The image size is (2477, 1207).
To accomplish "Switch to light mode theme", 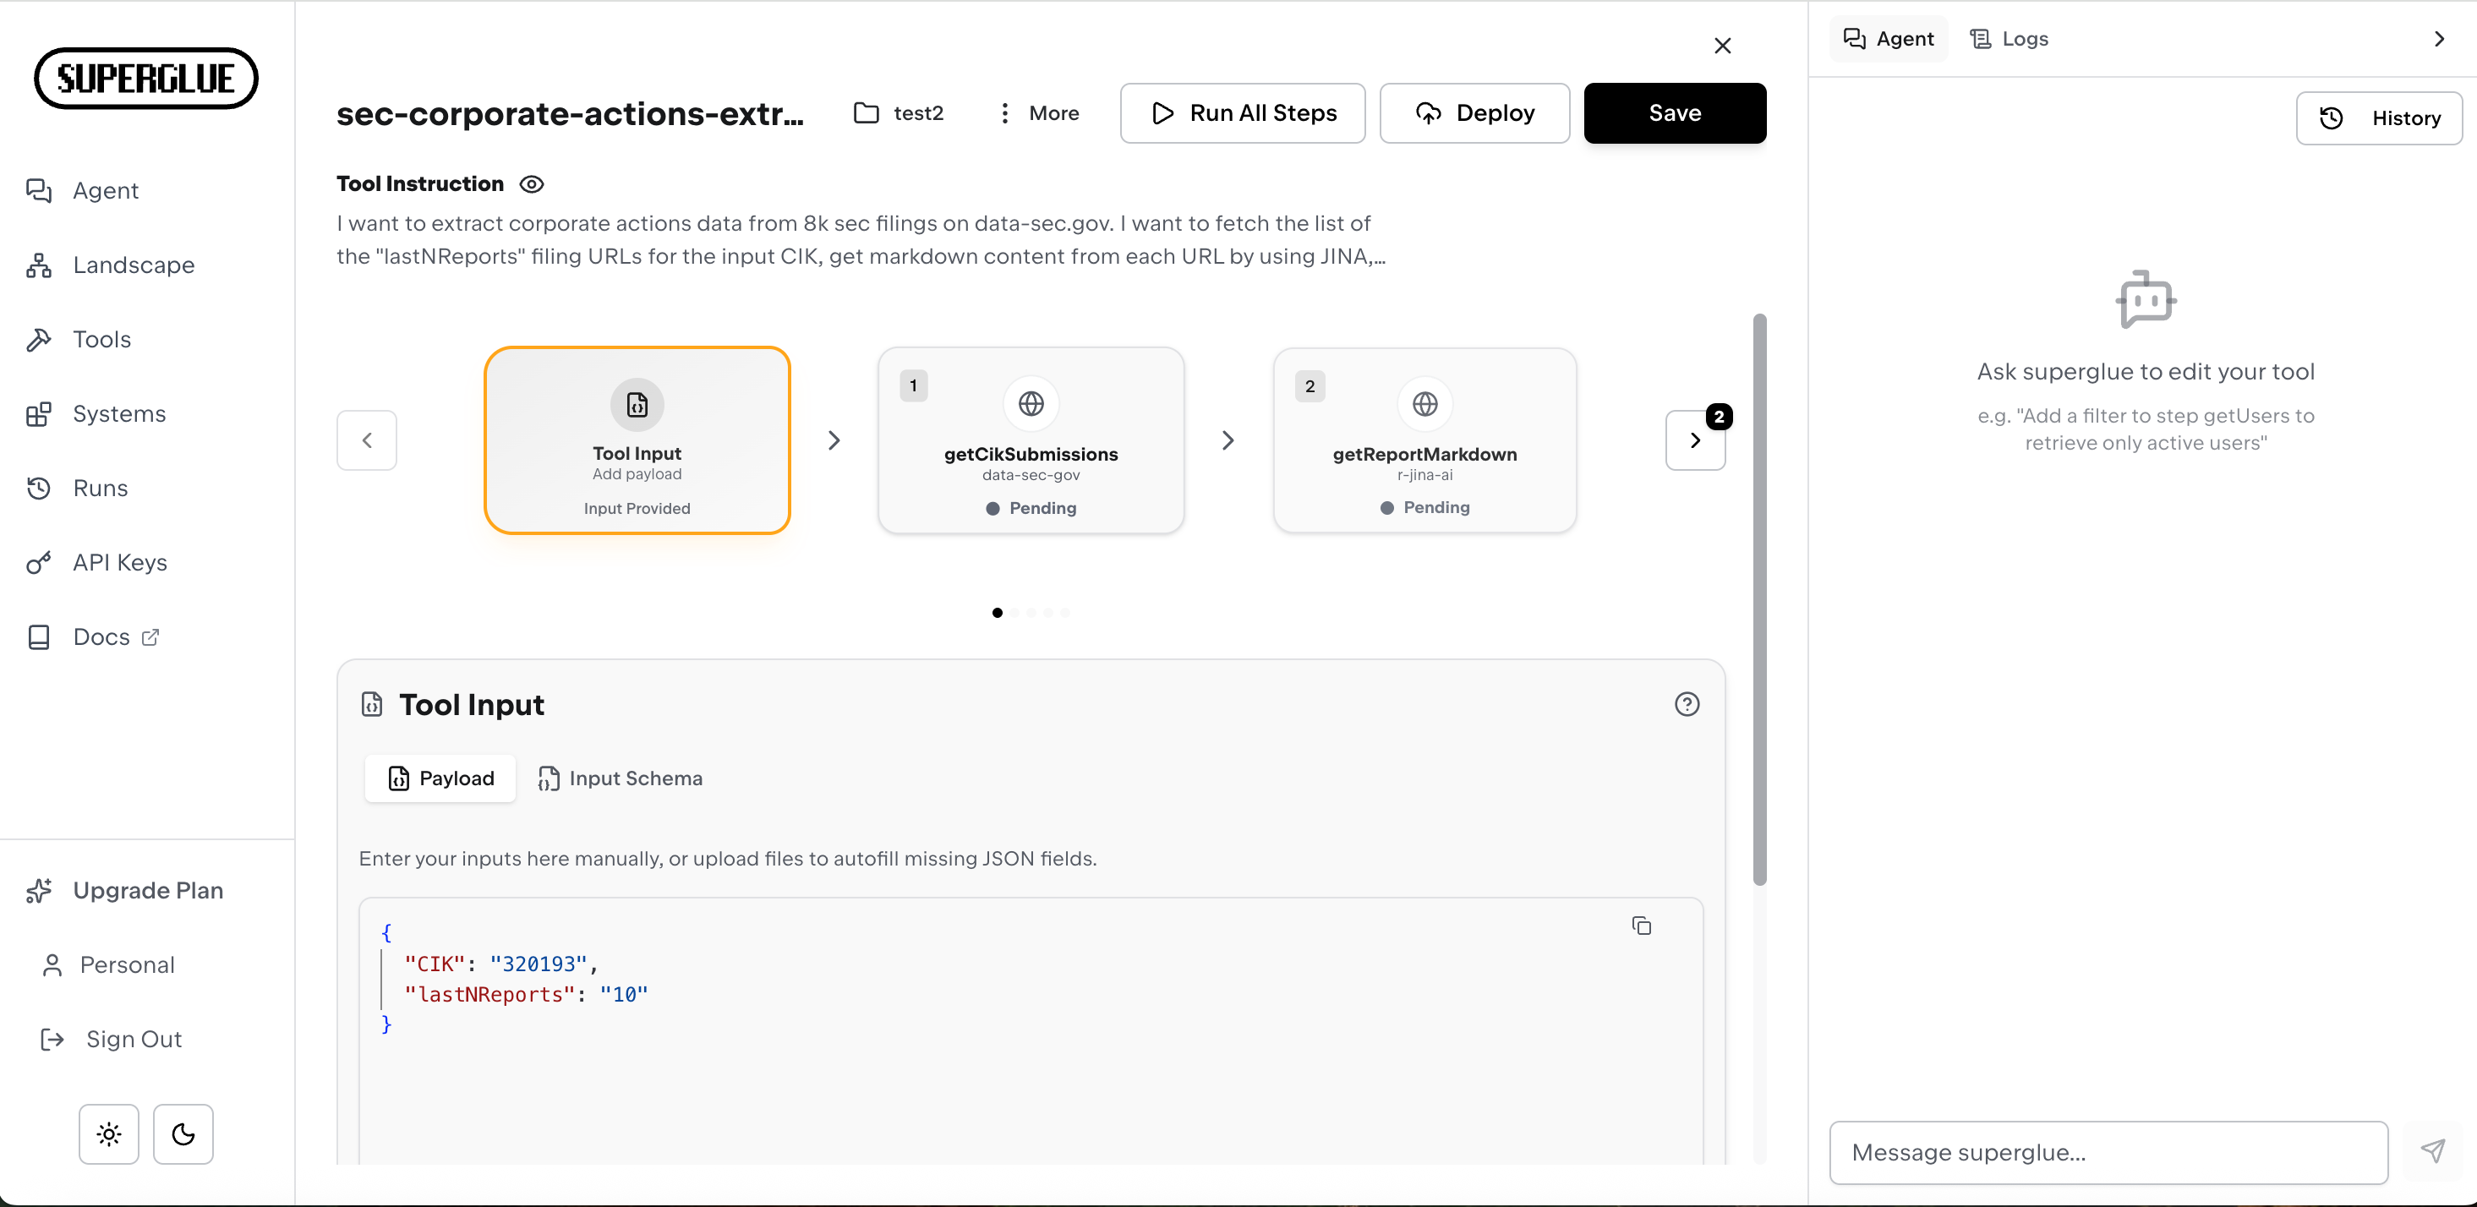I will (107, 1134).
